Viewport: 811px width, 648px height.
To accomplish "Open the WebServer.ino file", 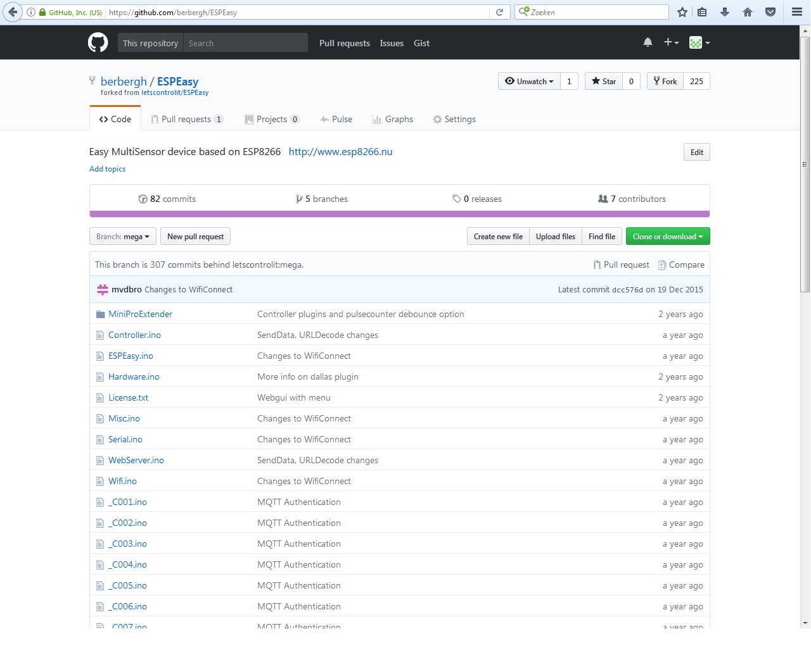I will (x=136, y=461).
